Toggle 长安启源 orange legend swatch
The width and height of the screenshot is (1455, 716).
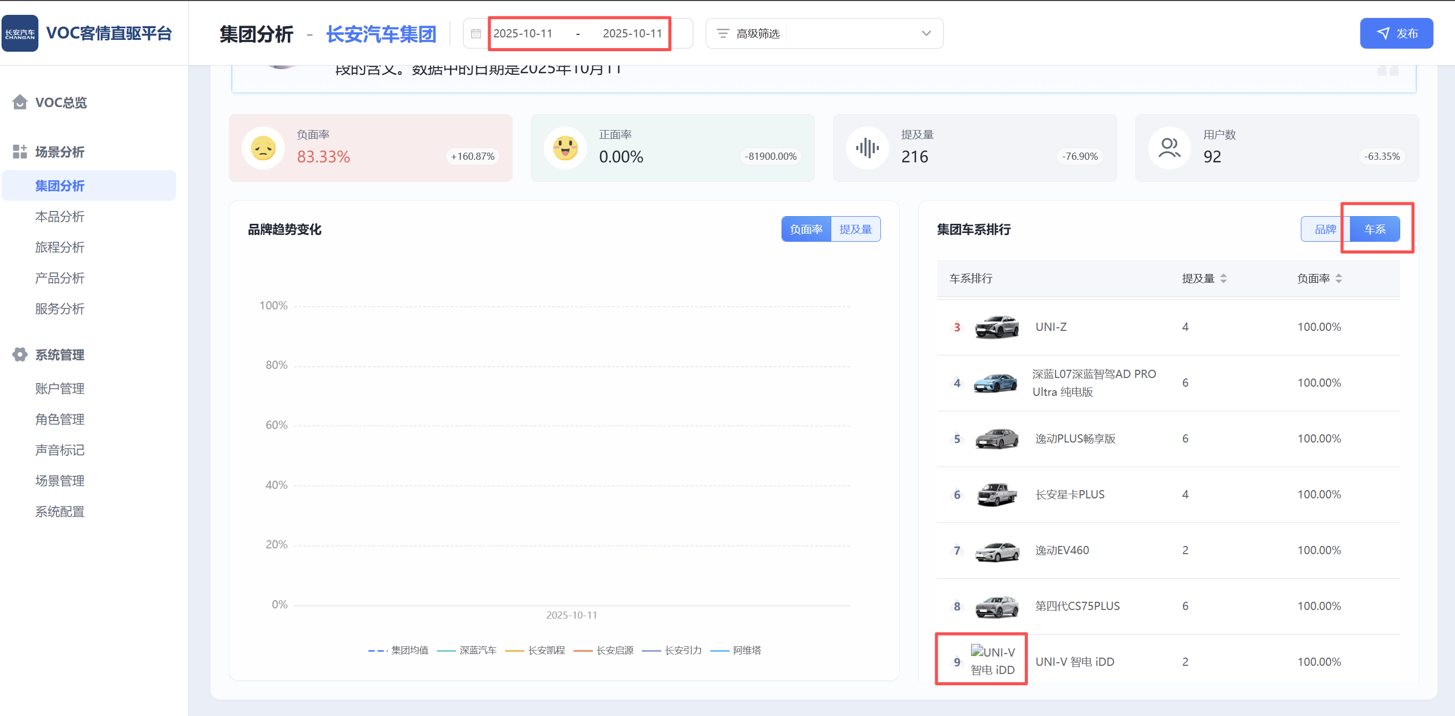pos(582,651)
